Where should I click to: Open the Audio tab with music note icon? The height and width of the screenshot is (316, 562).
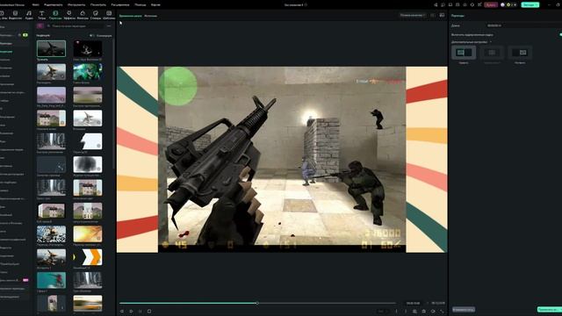[x=29, y=15]
